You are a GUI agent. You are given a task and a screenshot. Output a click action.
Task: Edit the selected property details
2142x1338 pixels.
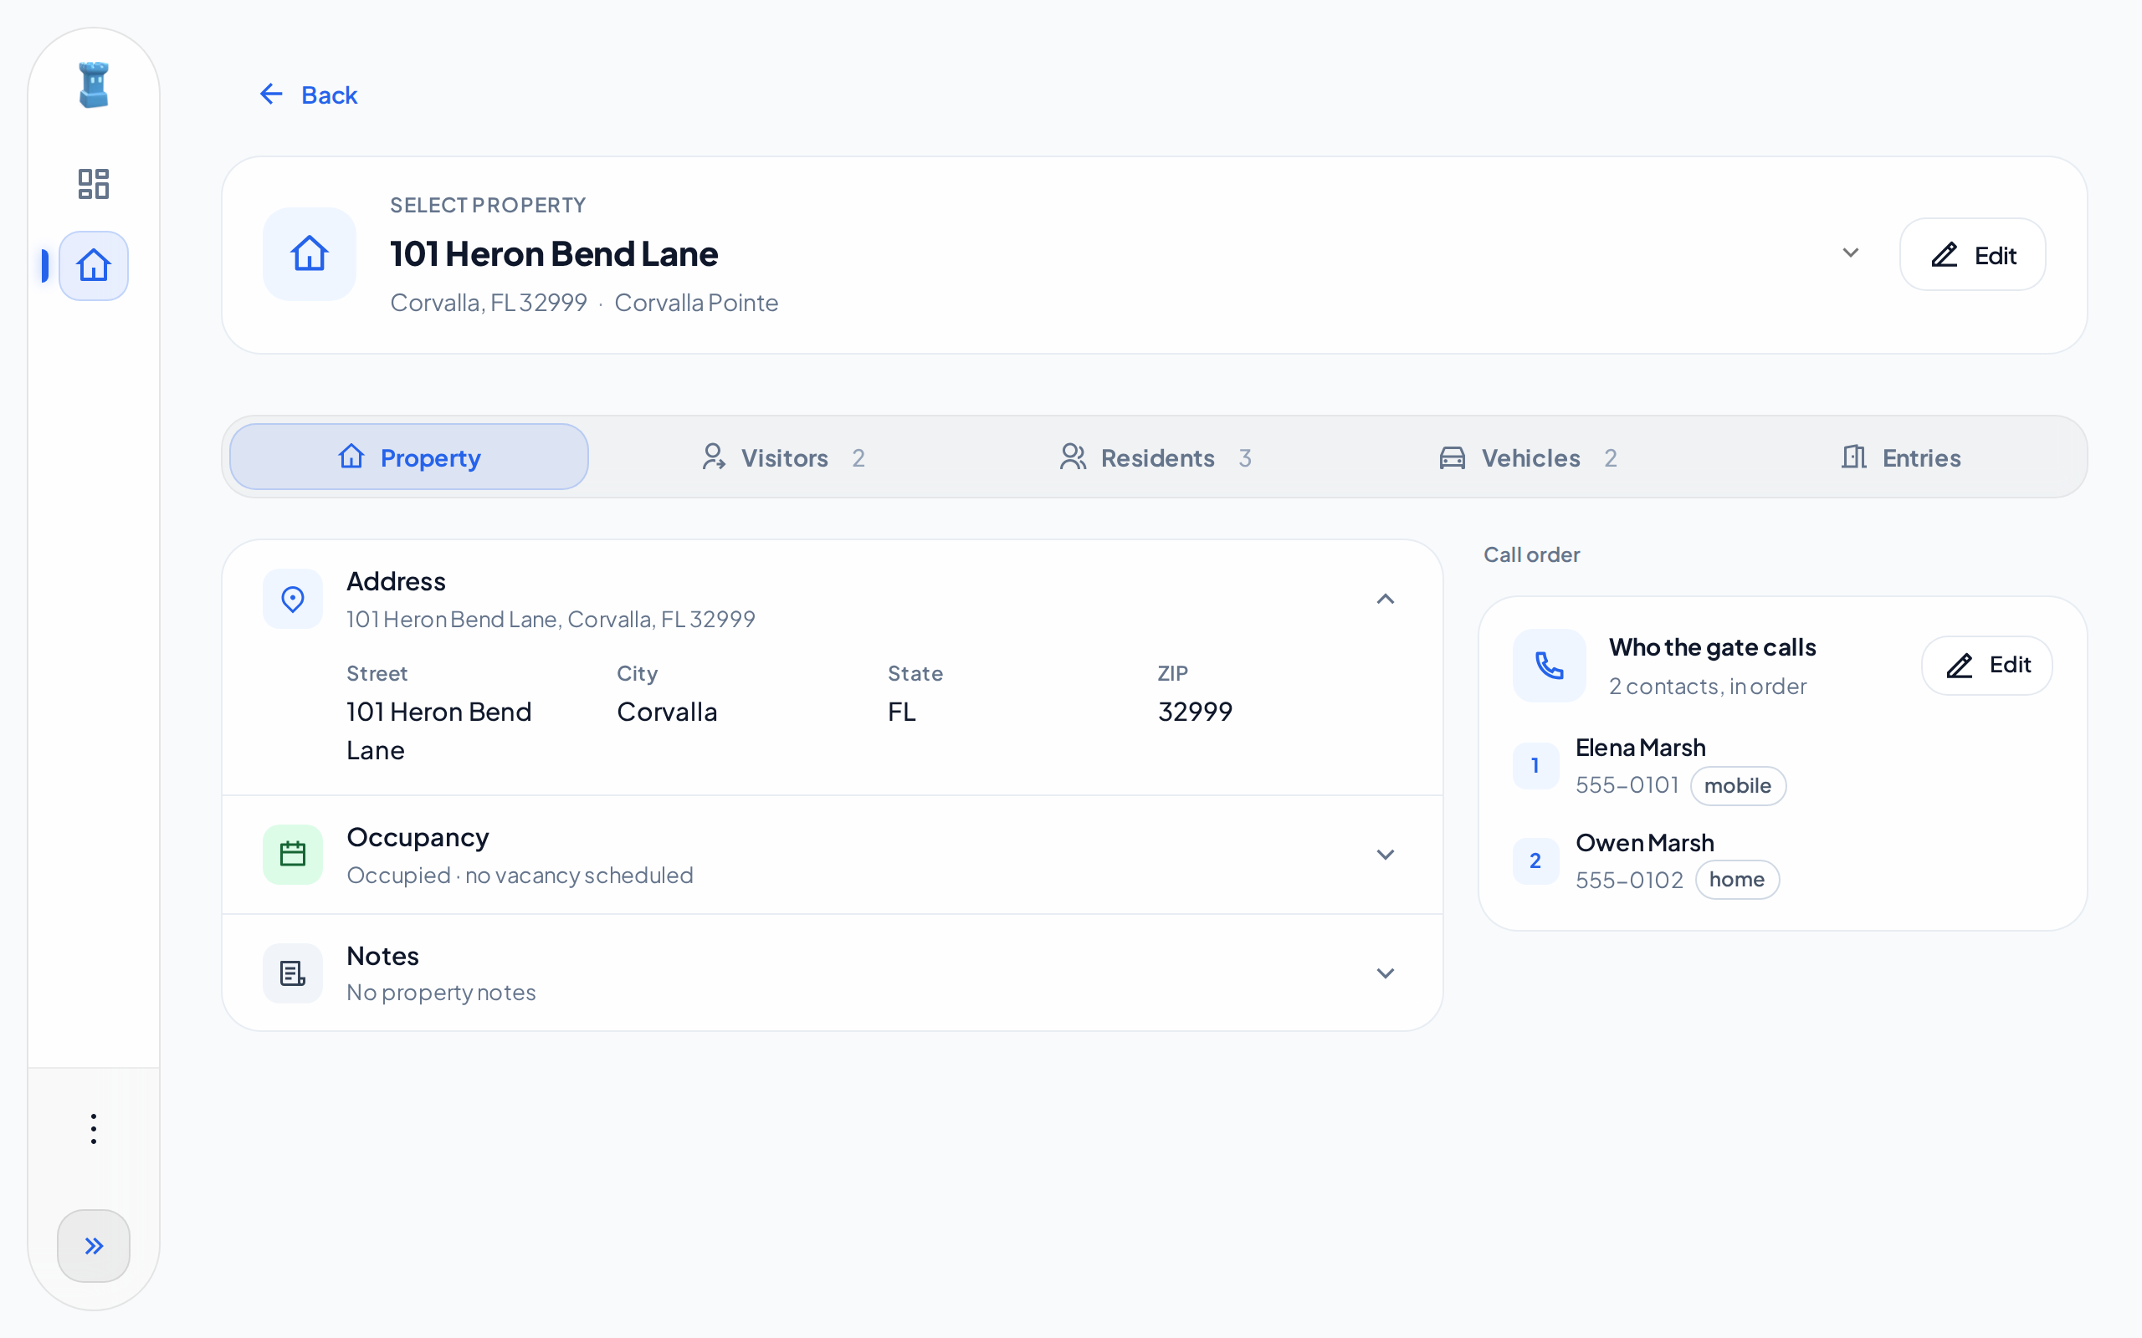(x=1973, y=255)
